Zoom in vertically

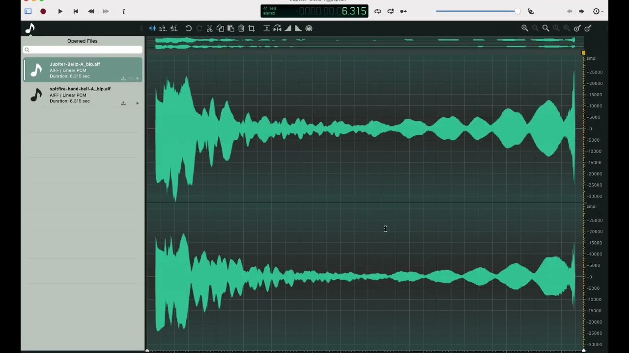[577, 28]
